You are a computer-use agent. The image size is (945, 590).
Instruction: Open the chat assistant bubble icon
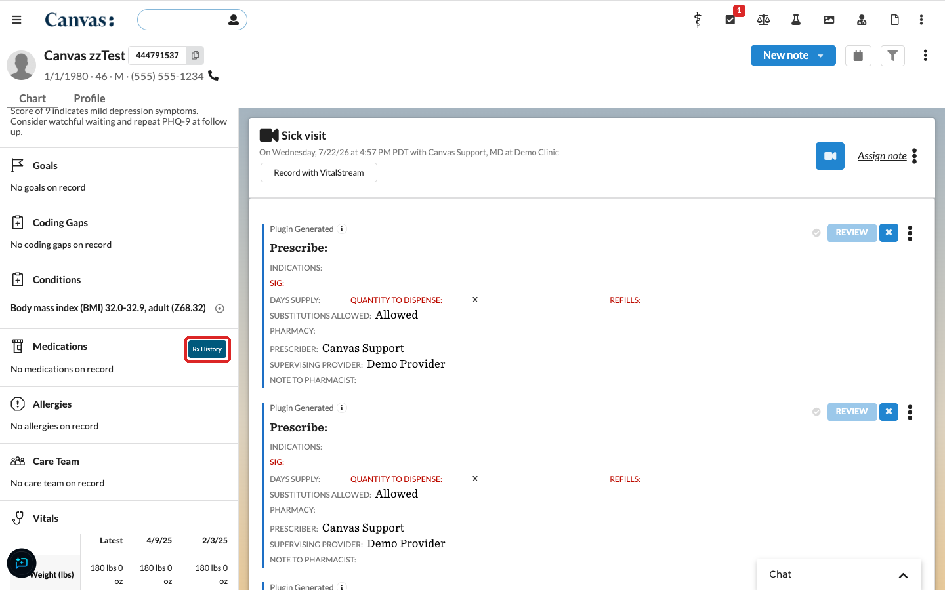coord(22,563)
